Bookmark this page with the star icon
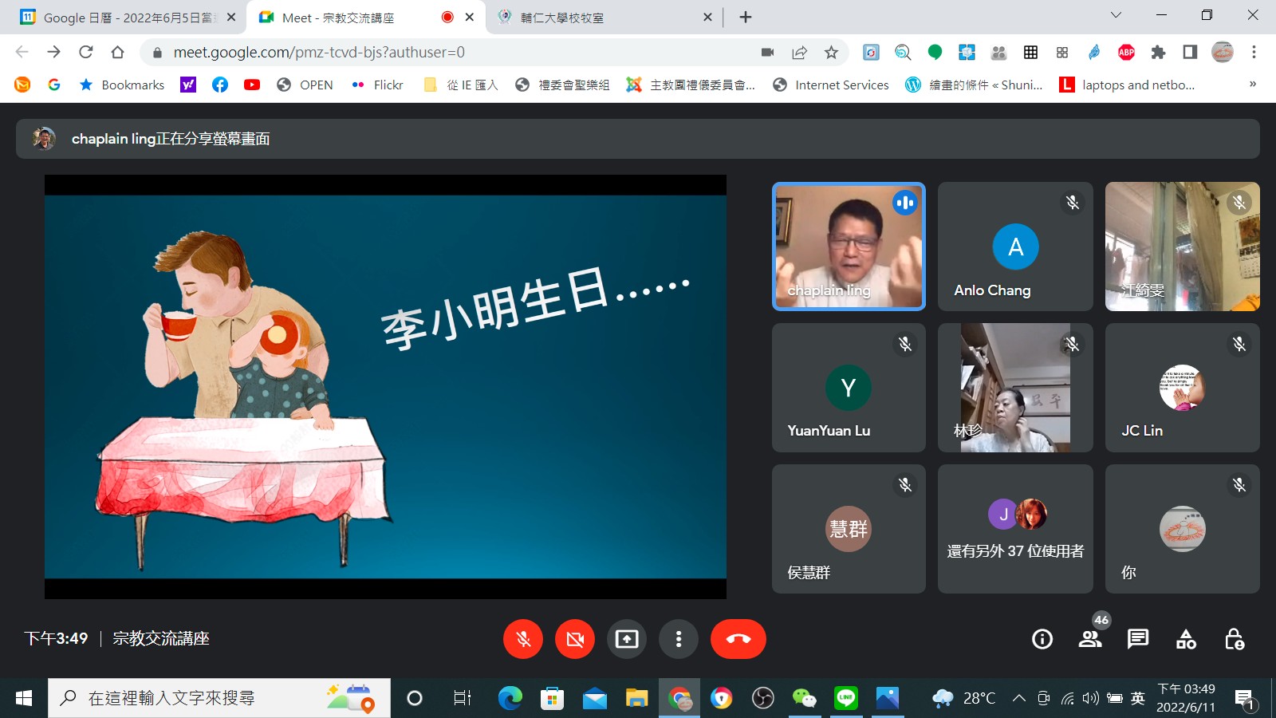This screenshot has height=718, width=1276. click(831, 53)
